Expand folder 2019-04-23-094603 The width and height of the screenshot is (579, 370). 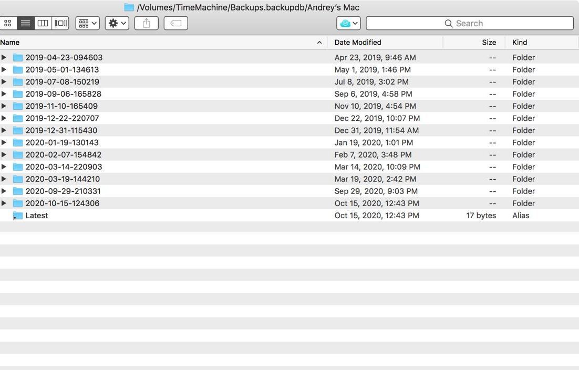(x=4, y=57)
